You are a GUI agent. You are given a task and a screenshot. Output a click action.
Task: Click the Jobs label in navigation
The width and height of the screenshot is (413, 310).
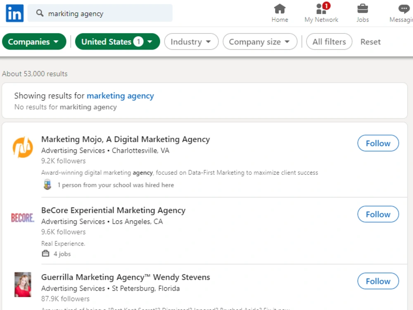(x=363, y=20)
